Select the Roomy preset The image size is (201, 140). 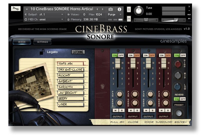70,75
